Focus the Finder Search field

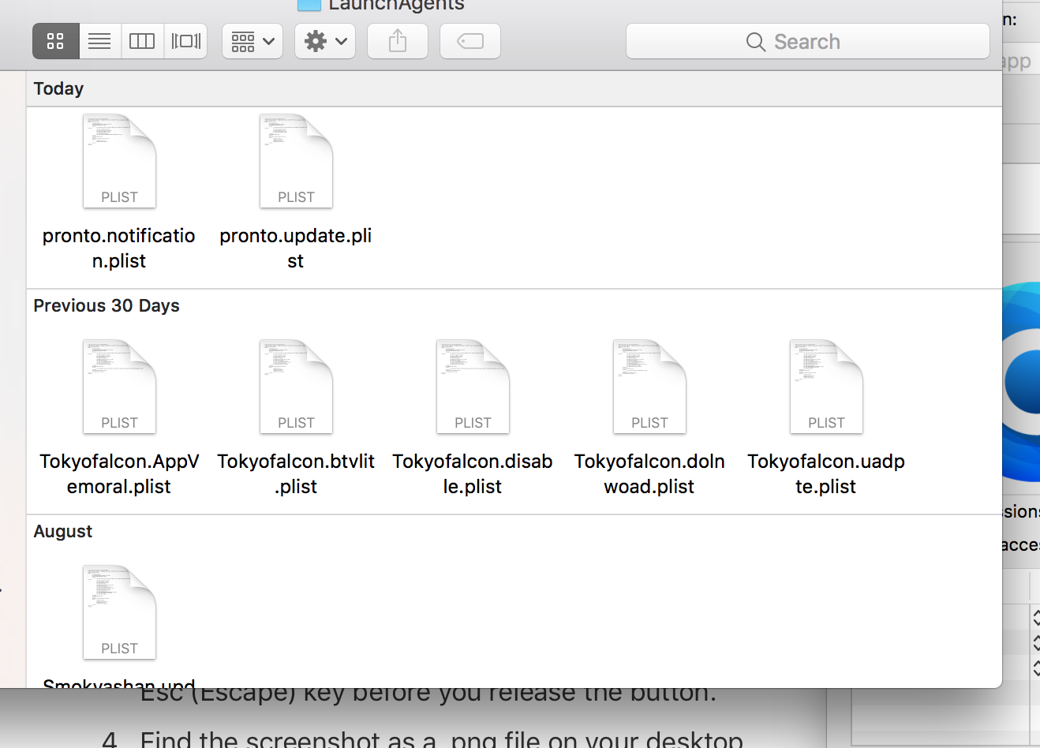click(x=808, y=41)
